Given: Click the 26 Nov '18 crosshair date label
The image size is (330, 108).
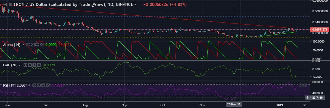Looking at the screenshot, I should coord(233,104).
